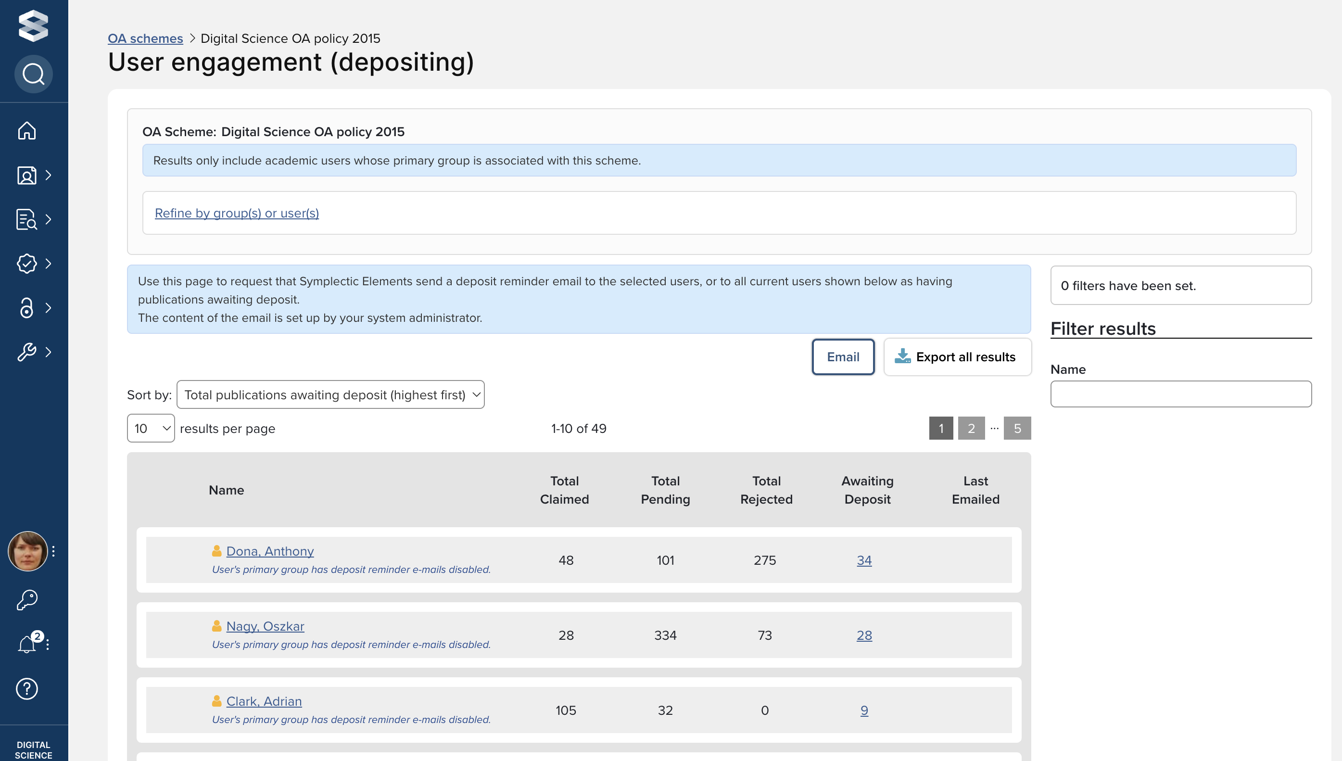Open the OA schemes breadcrumb link
This screenshot has height=761, width=1342.
145,38
